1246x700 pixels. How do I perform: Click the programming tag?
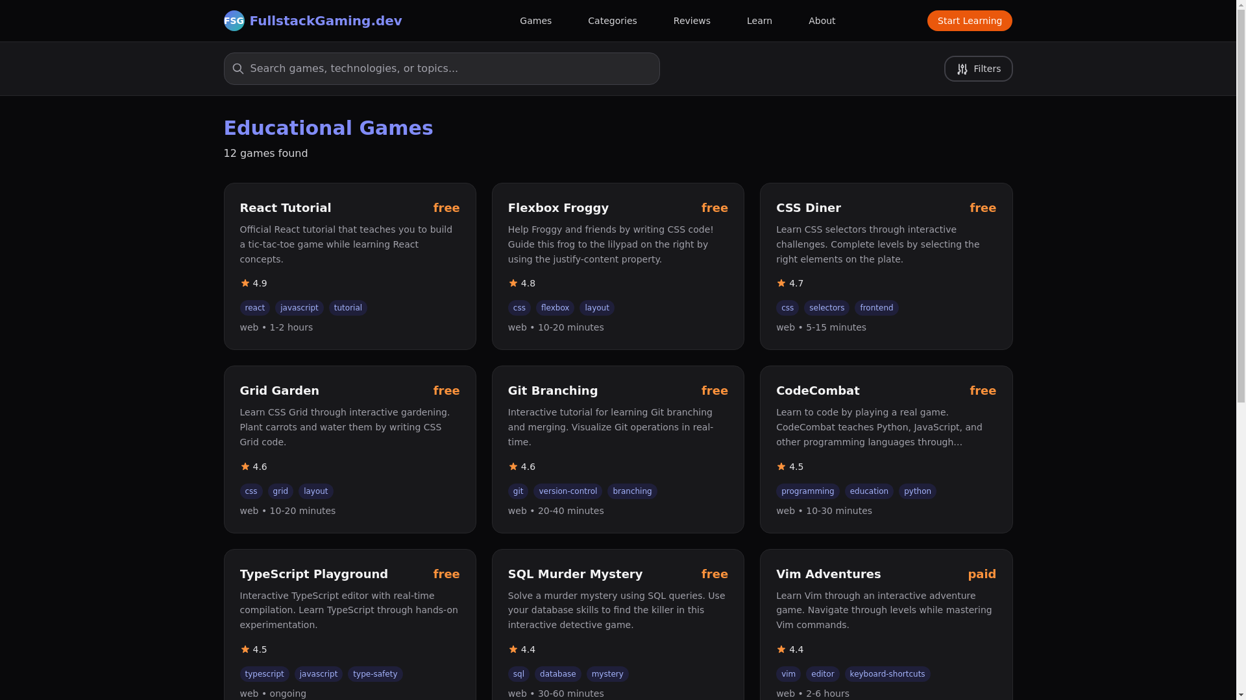[808, 491]
